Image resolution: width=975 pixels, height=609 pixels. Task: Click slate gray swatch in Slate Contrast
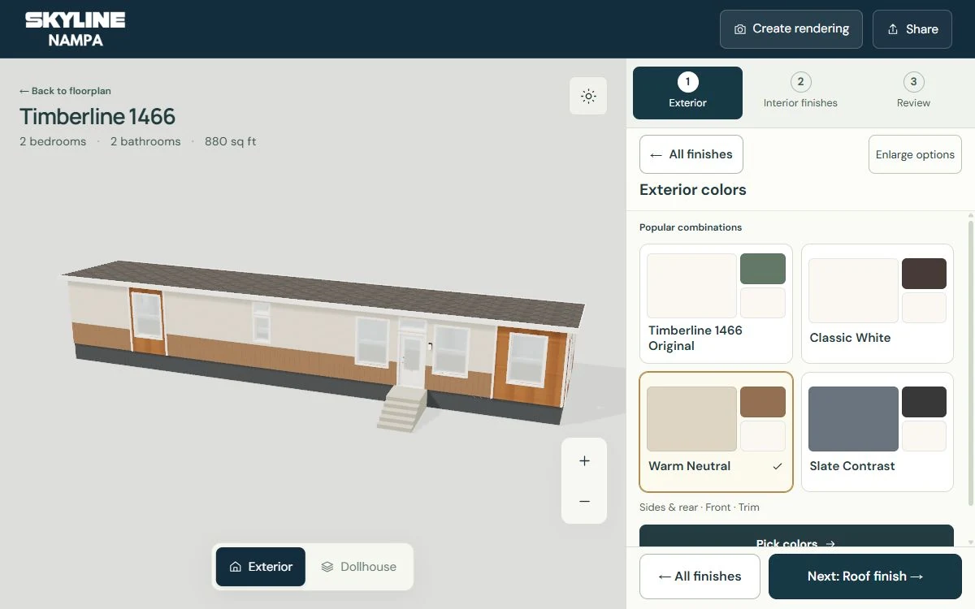(853, 419)
